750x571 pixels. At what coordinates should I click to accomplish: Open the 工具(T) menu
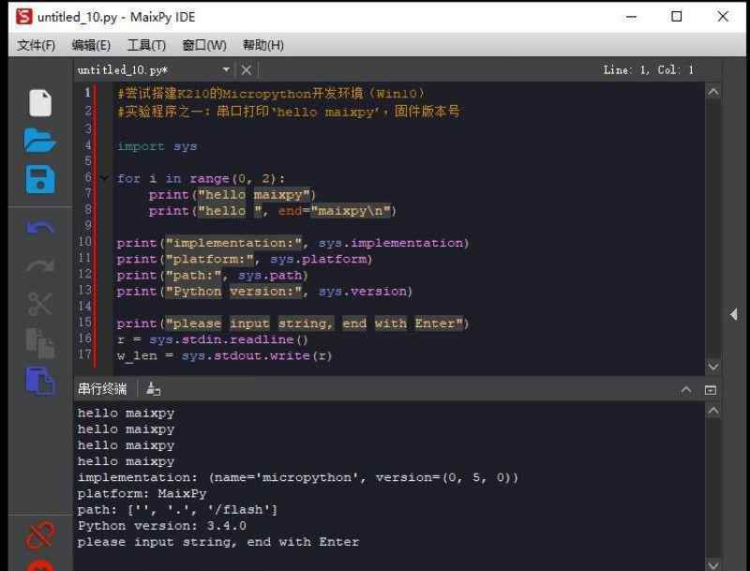pos(146,45)
